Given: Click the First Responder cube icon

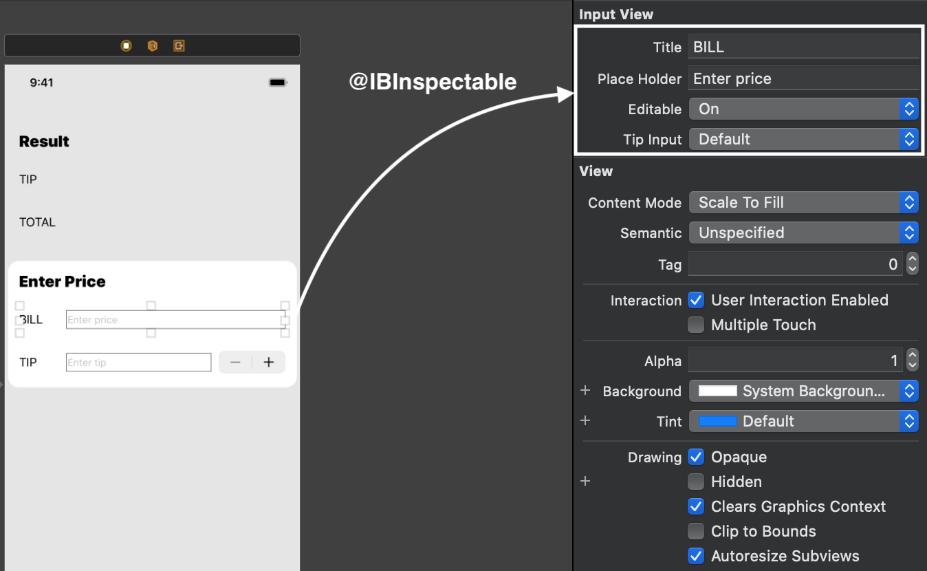Looking at the screenshot, I should coord(152,45).
